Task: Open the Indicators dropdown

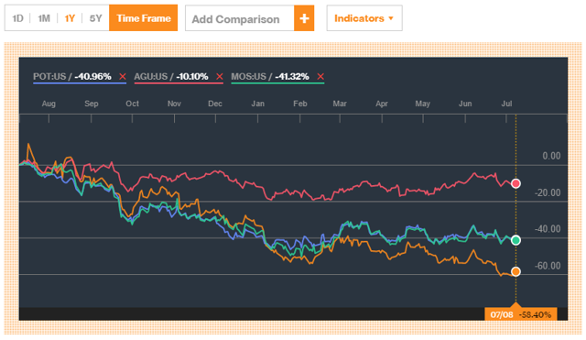Action: pos(364,18)
